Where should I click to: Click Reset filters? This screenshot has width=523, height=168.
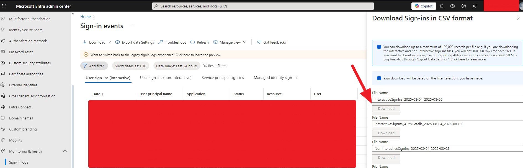[215, 66]
